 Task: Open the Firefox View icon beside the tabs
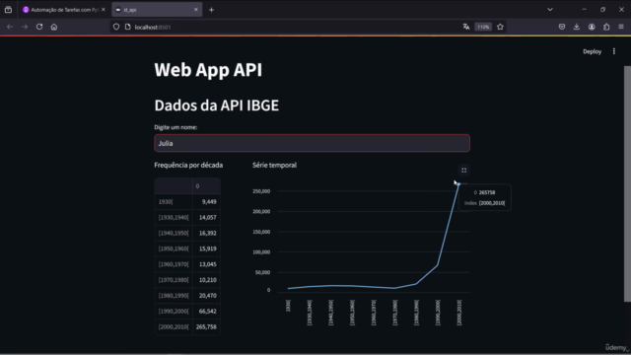click(x=8, y=10)
